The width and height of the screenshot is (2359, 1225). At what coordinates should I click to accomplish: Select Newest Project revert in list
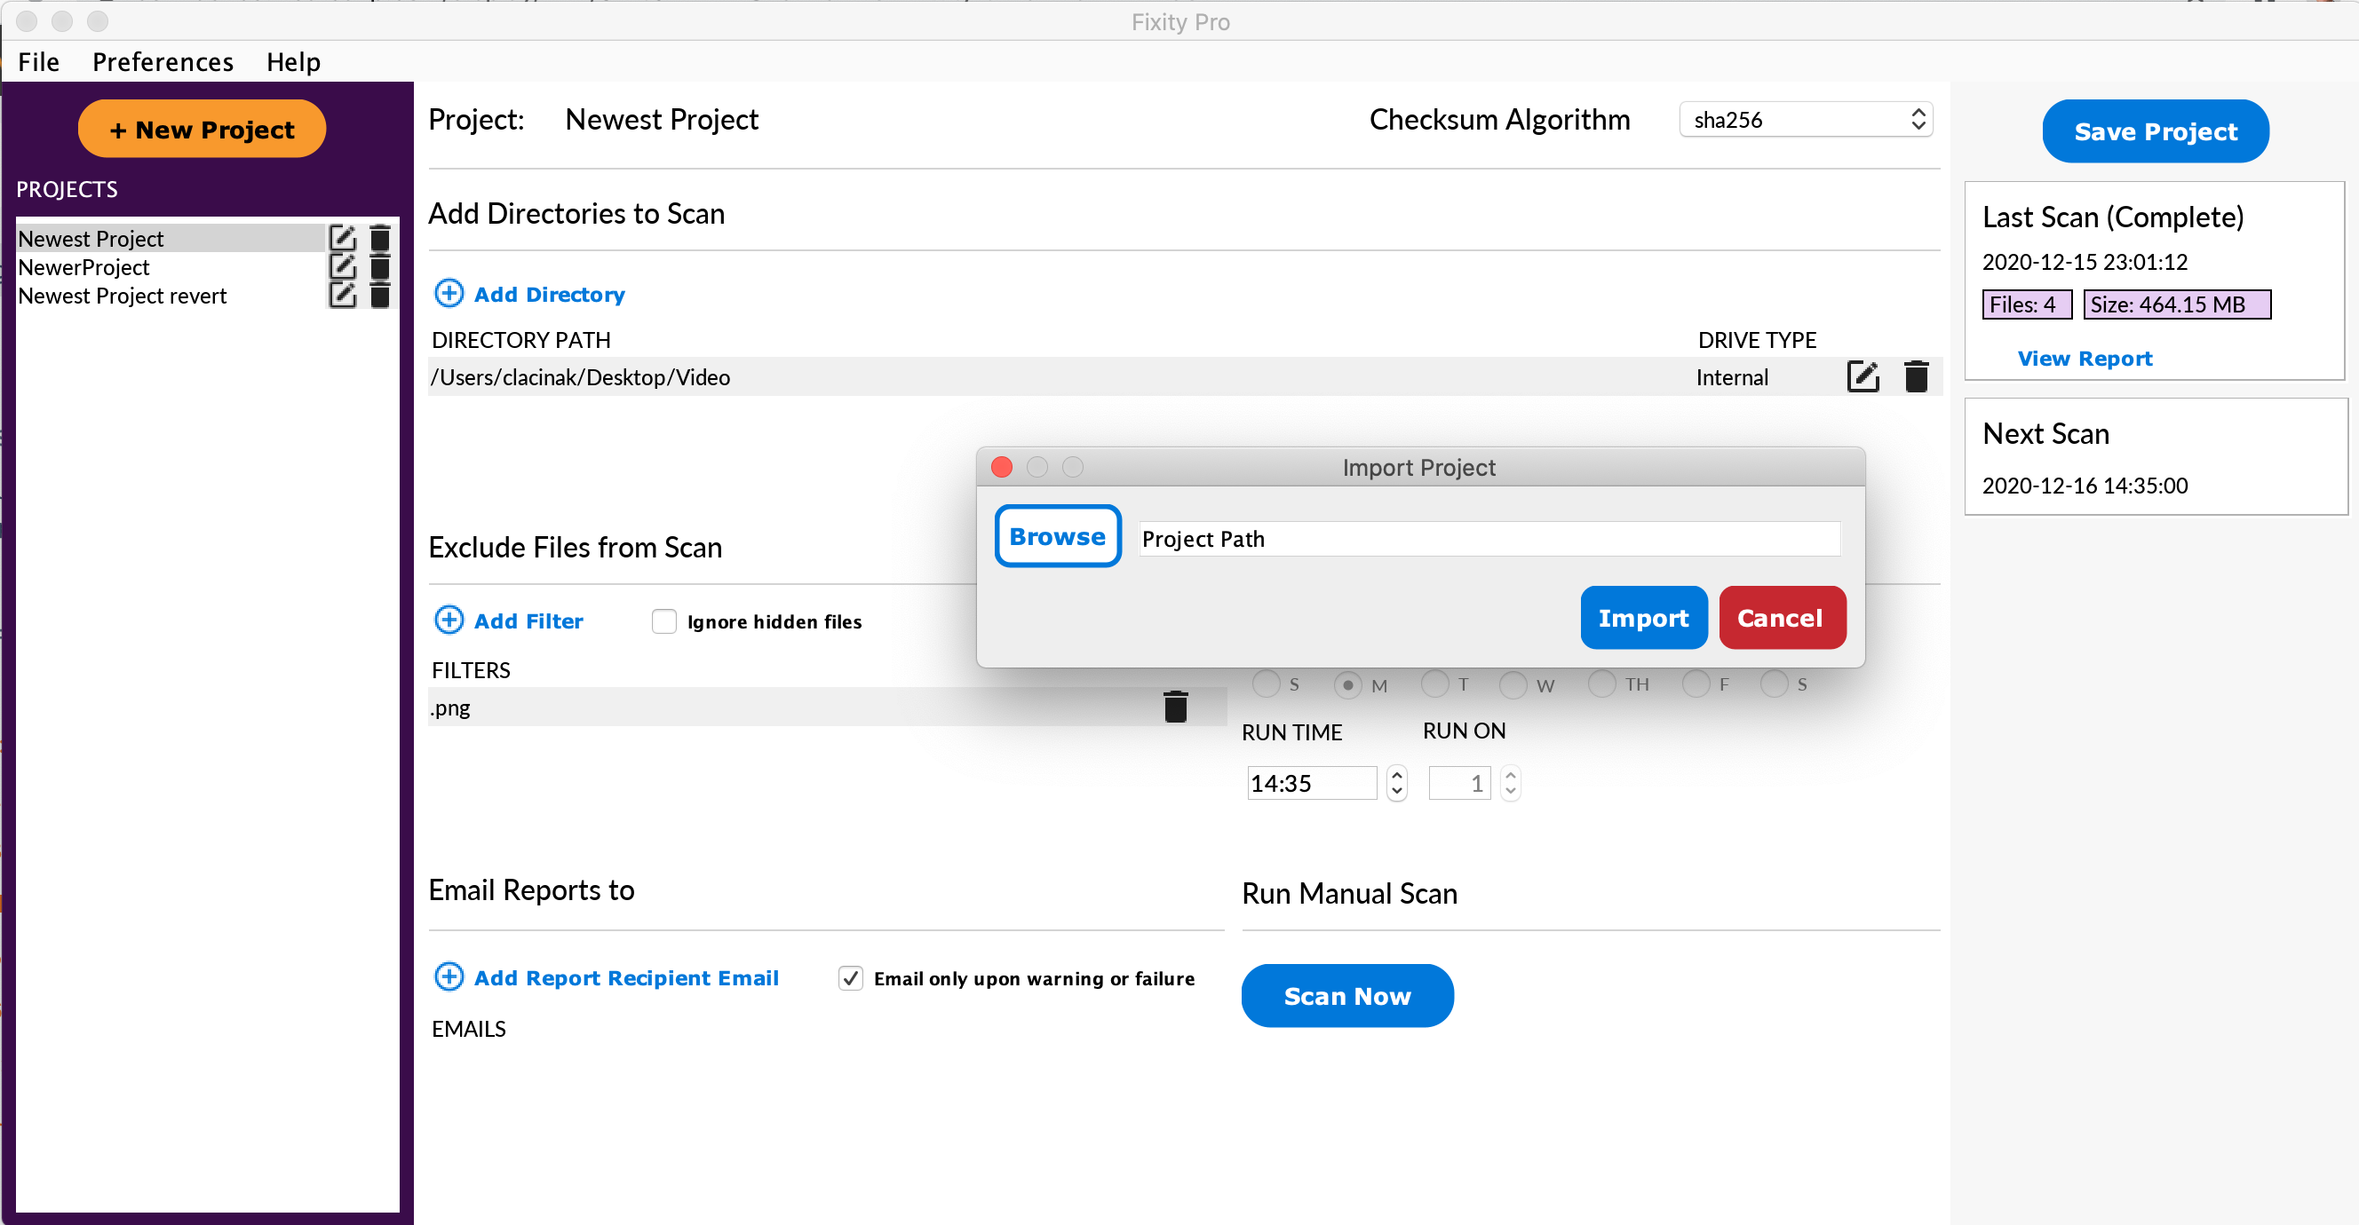pos(170,295)
